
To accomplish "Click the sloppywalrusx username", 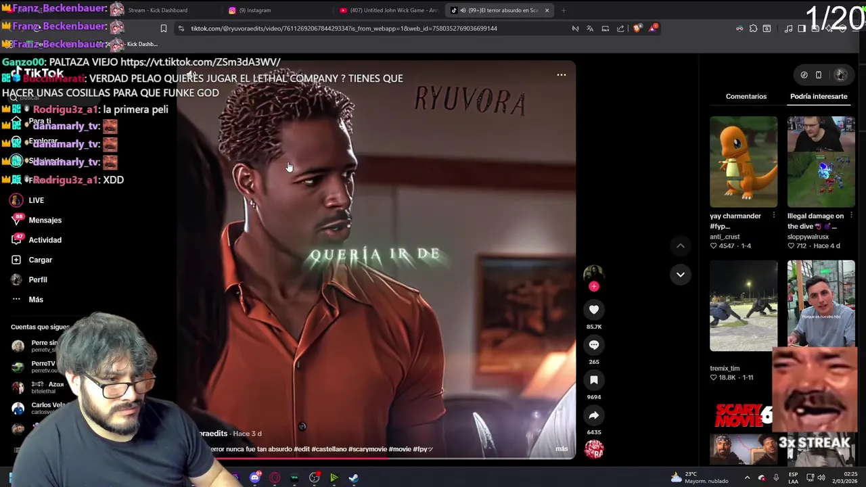I will coord(808,237).
